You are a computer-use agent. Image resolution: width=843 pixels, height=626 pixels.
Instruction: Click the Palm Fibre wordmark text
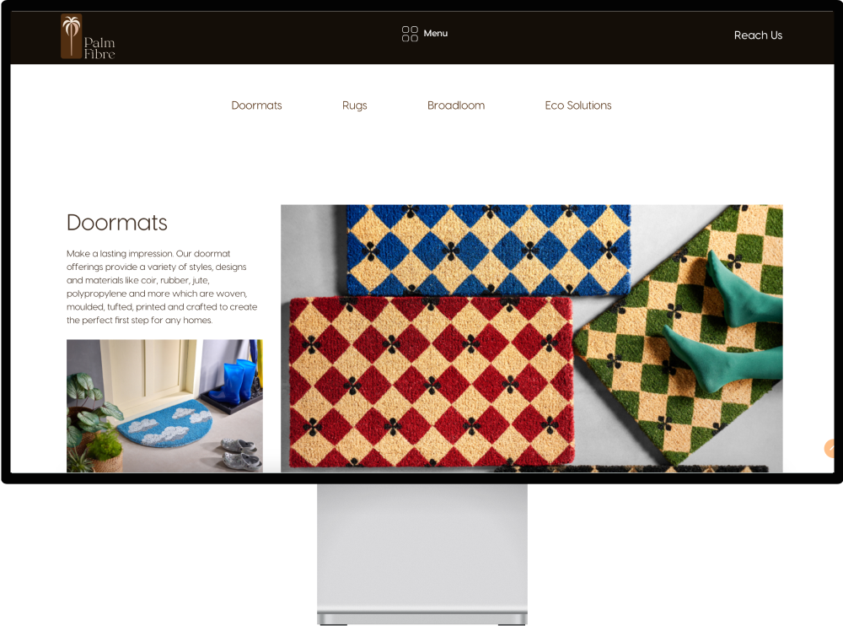coord(99,48)
